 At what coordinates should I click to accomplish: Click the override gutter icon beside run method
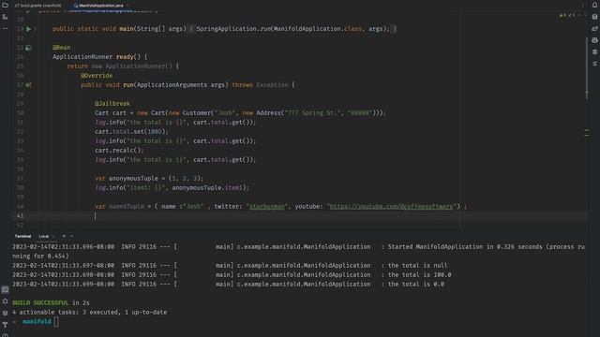click(28, 85)
